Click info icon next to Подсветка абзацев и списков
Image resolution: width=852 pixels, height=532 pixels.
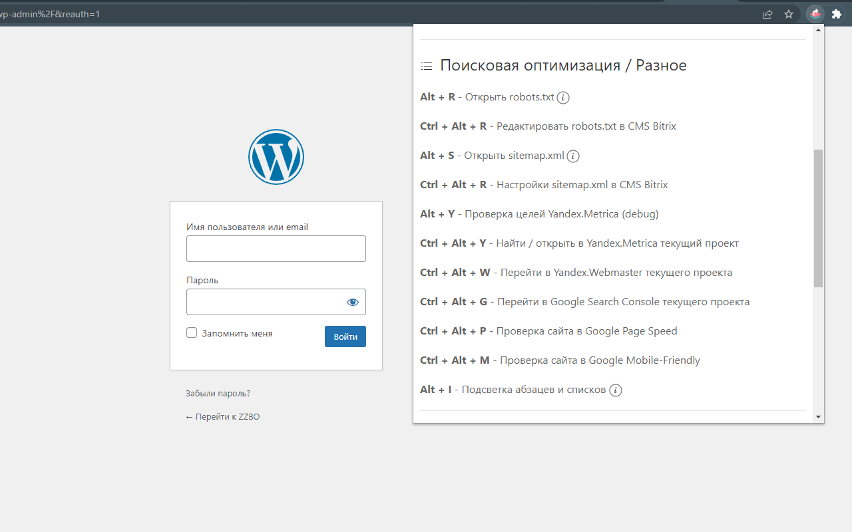click(x=616, y=390)
